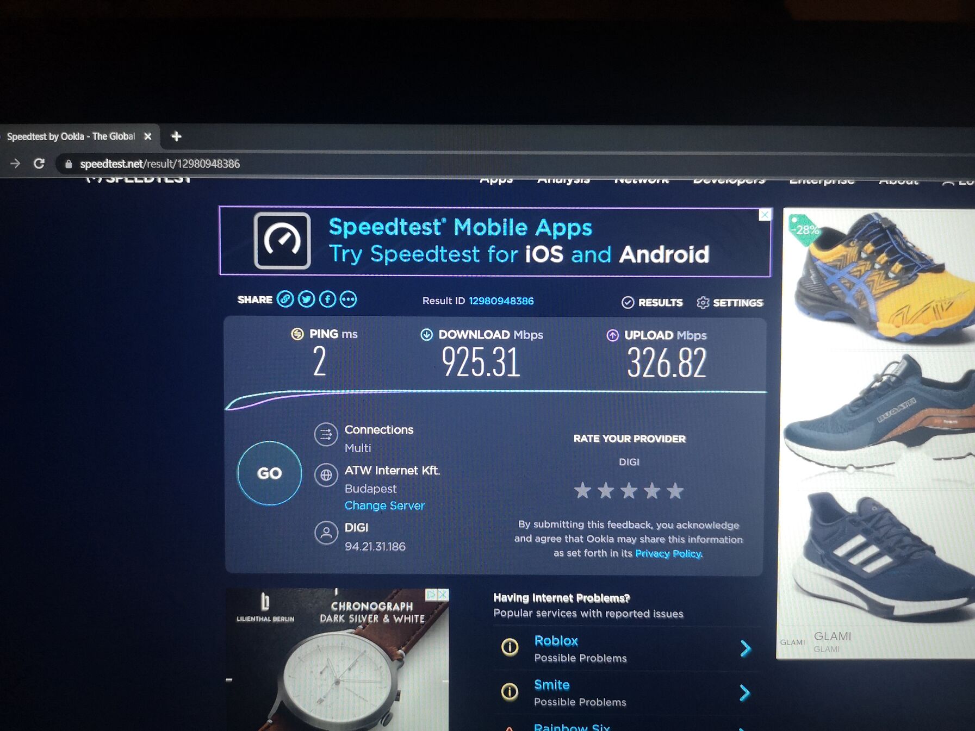Open SETTINGS gear icon
Screen dimensions: 975x731
tap(703, 303)
